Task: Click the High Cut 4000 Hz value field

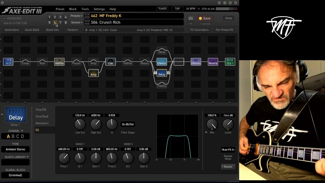Action: pos(96,115)
